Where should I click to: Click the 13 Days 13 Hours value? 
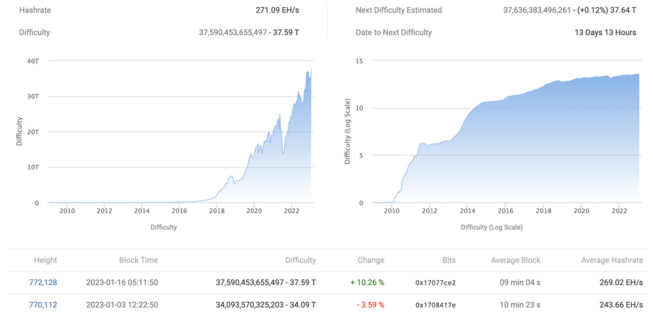(605, 33)
